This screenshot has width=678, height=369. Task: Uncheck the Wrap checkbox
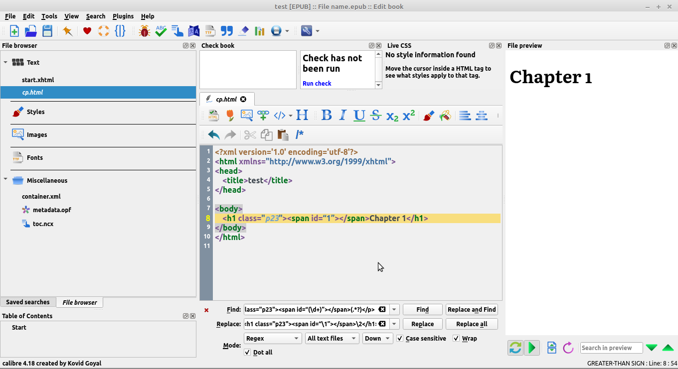[x=456, y=339]
